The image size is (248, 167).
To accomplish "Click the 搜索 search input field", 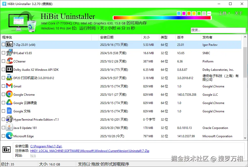I will coord(218,30).
